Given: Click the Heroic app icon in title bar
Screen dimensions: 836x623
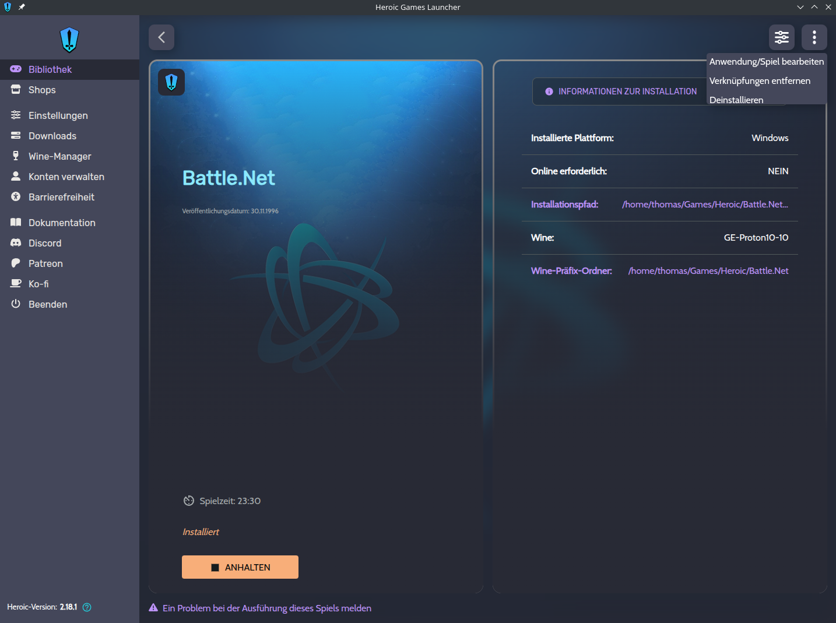Looking at the screenshot, I should point(8,7).
